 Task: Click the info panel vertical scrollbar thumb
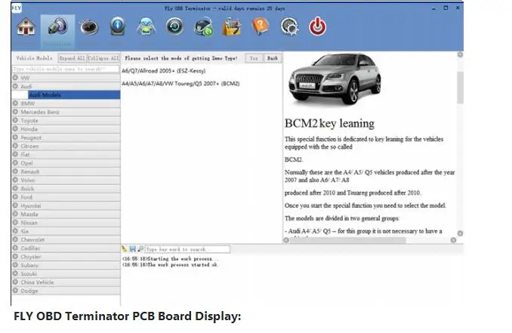point(460,87)
